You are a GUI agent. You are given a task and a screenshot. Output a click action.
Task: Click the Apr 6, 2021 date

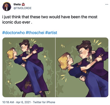pyautogui.click(x=23, y=102)
